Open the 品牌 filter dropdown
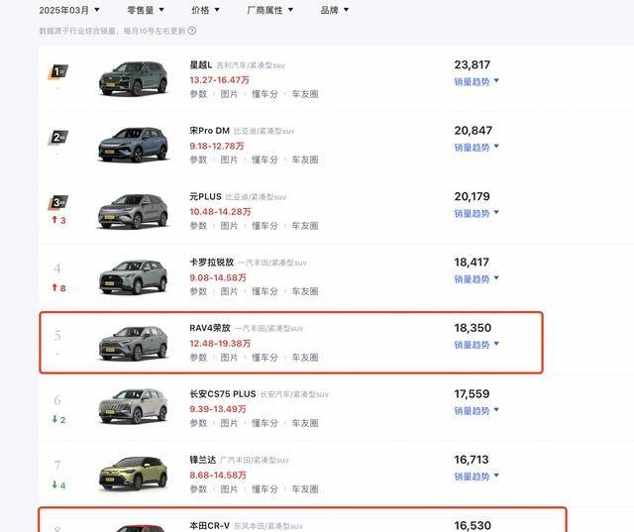This screenshot has width=634, height=532. (x=335, y=10)
